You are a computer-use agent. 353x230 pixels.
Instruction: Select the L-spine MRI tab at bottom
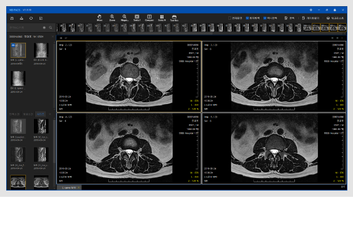tap(68, 187)
